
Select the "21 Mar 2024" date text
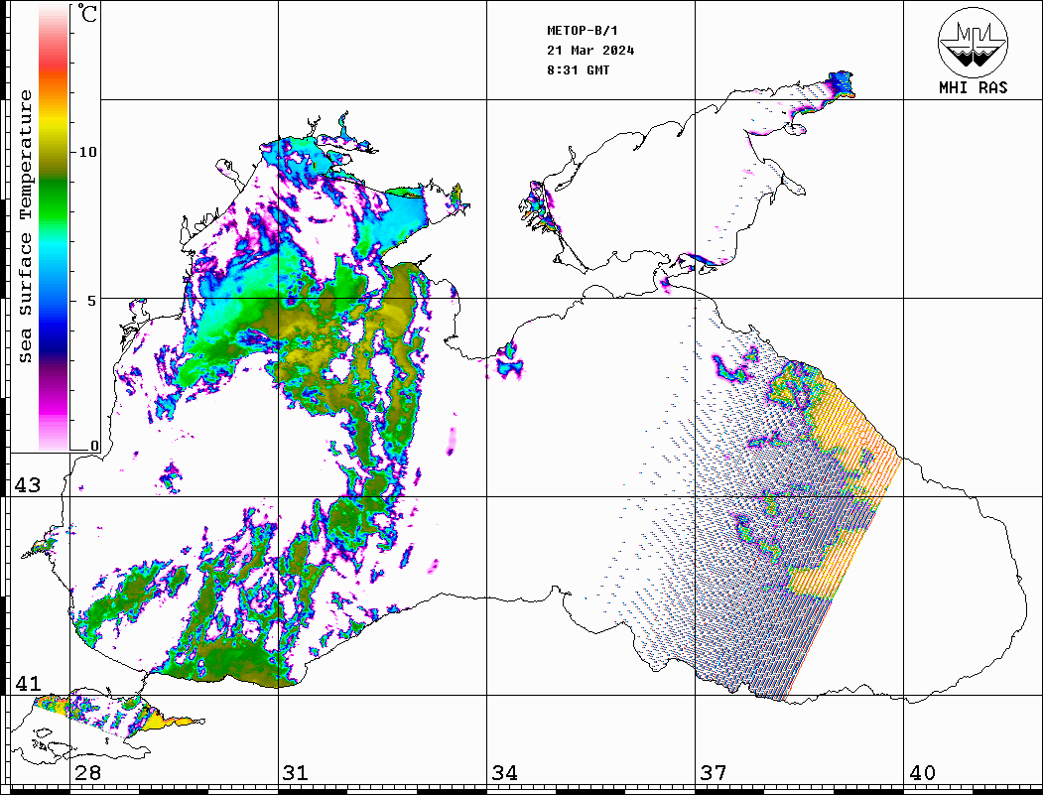pos(590,51)
